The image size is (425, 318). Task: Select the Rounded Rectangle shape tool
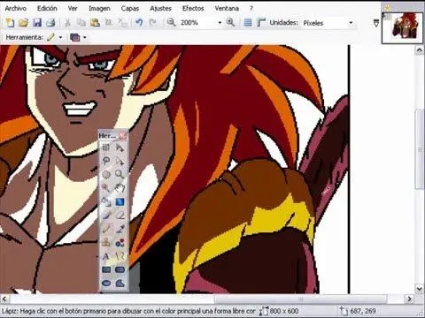pos(120,269)
